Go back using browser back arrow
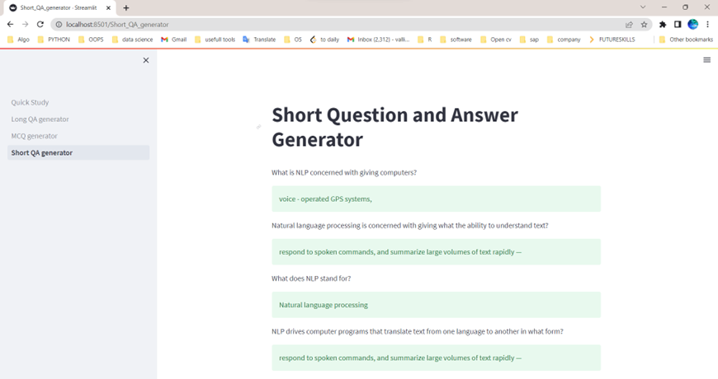This screenshot has height=379, width=718. tap(10, 24)
